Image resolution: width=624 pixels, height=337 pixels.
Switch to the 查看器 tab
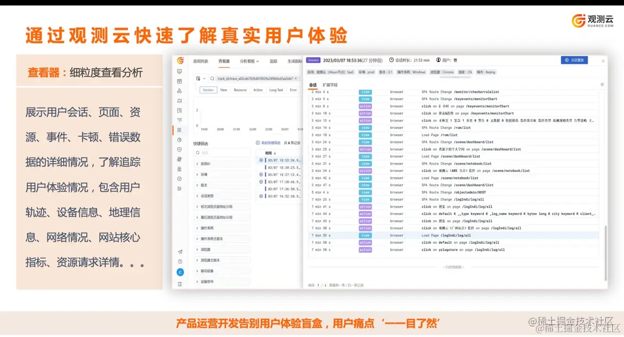224,61
